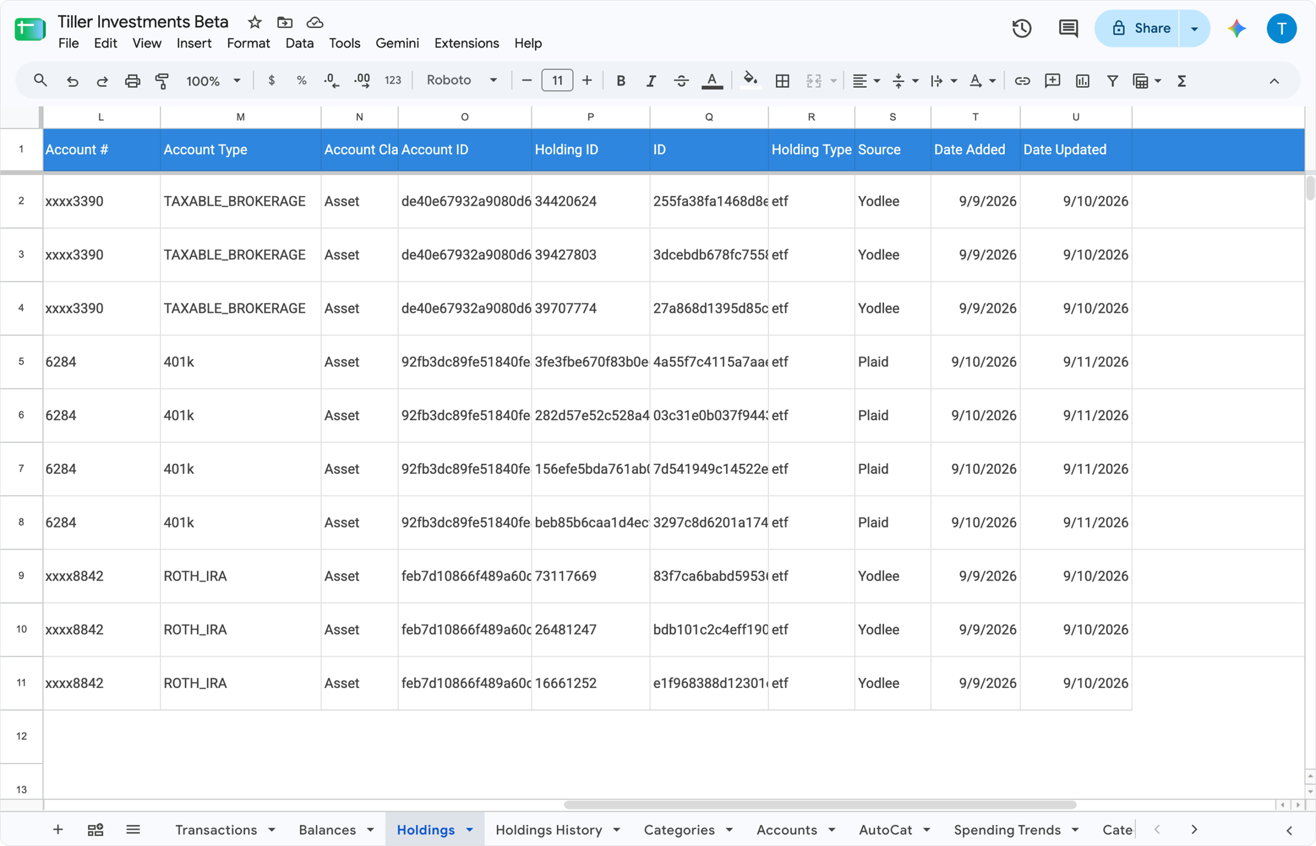Toggle strikethrough formatting
Image resolution: width=1316 pixels, height=846 pixels.
(681, 81)
